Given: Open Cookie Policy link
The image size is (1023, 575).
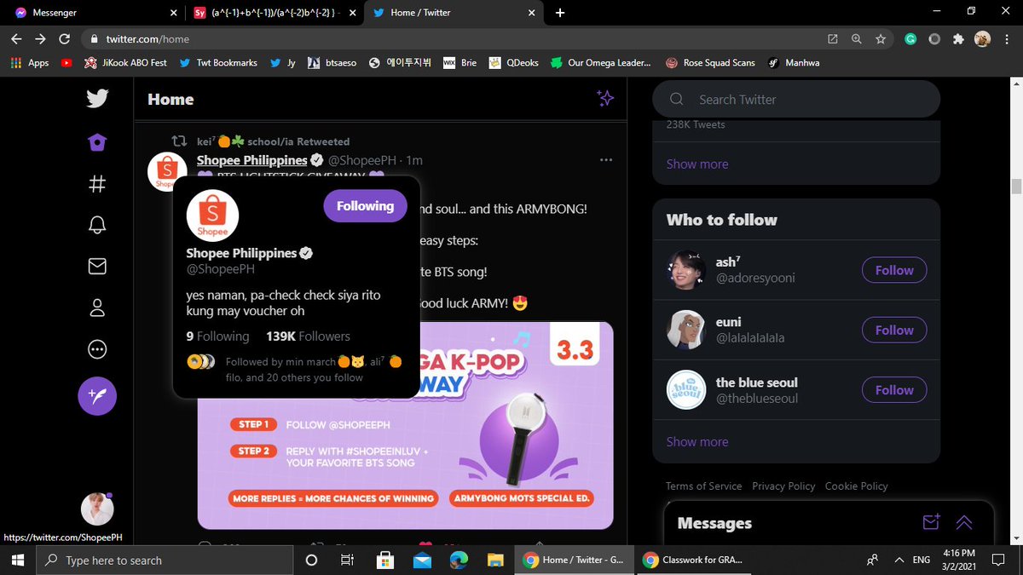Looking at the screenshot, I should click(856, 486).
